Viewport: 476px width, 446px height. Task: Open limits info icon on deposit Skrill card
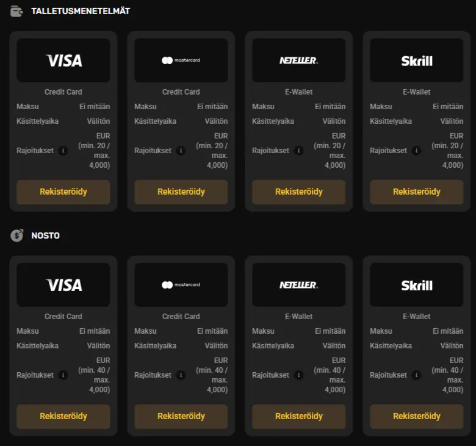coord(416,151)
